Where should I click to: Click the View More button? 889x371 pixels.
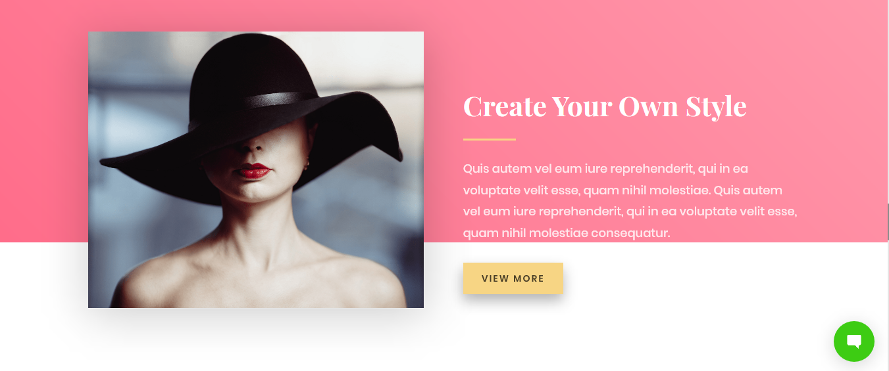tap(513, 278)
